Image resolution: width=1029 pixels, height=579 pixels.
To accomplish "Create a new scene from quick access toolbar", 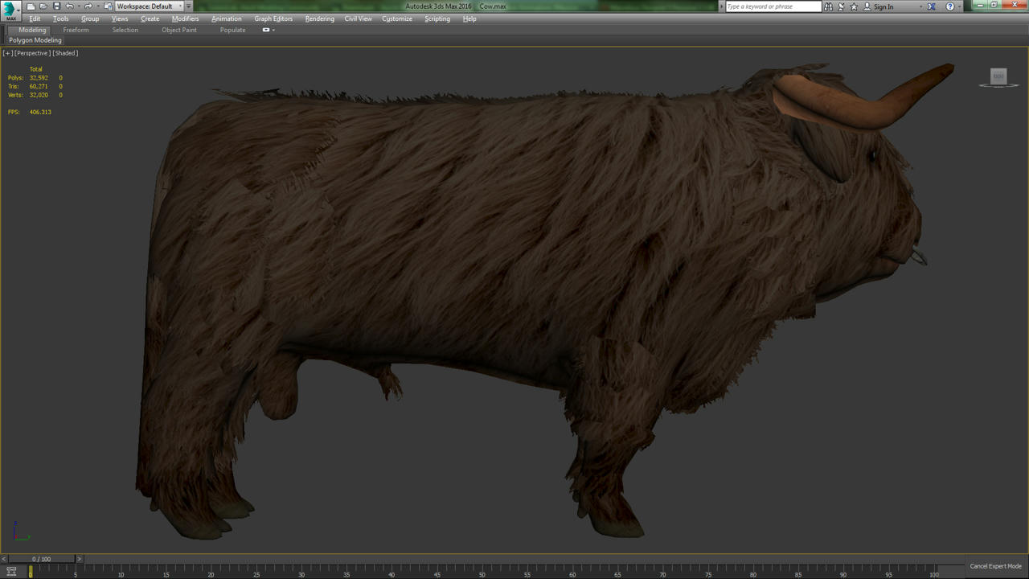I will tap(31, 6).
